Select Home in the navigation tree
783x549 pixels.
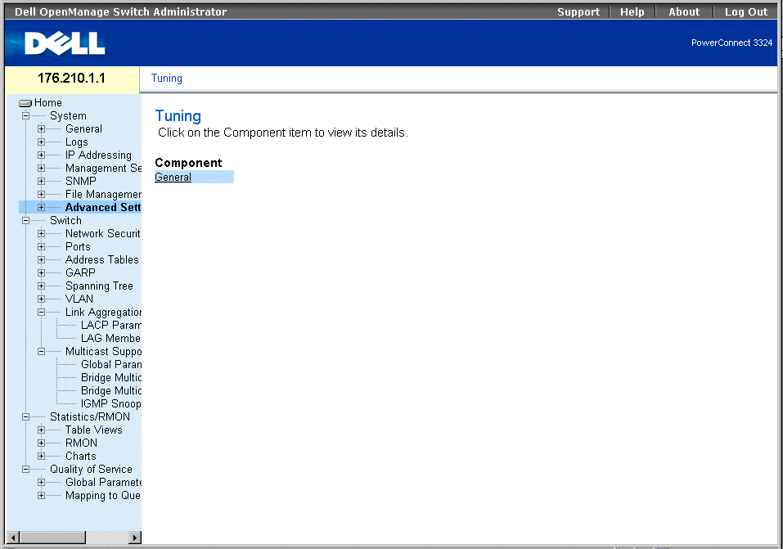coord(48,103)
